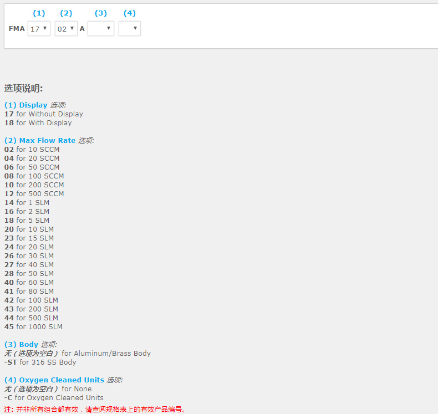Viewport: 438px width, 414px height.
Task: Click the "45 for 1000 SLM" entry
Action: tap(33, 326)
